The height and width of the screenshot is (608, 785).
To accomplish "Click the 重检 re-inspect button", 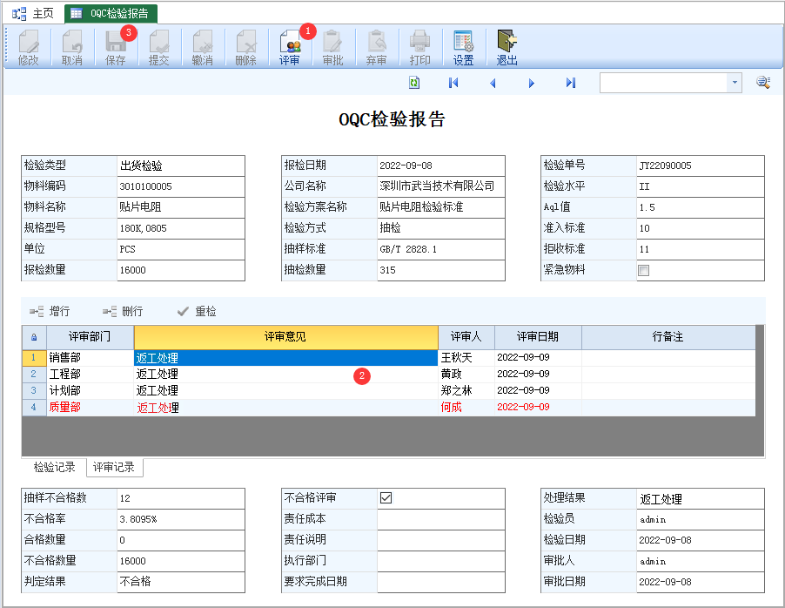I will [x=197, y=311].
